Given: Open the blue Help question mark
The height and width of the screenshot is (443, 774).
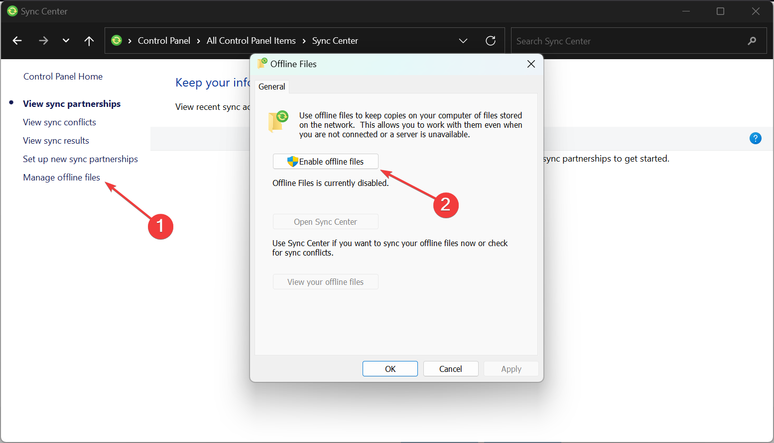Looking at the screenshot, I should coord(756,138).
